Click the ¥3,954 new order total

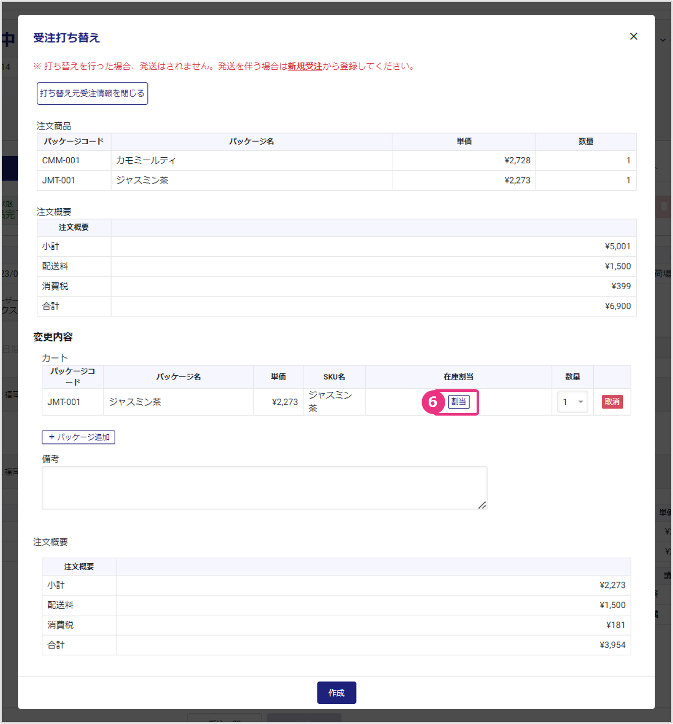point(612,645)
